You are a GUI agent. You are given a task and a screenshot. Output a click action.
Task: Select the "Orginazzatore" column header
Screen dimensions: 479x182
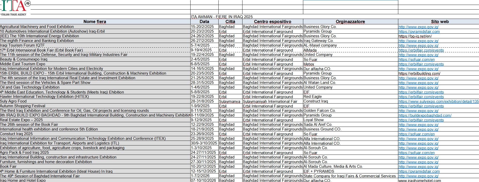click(350, 21)
